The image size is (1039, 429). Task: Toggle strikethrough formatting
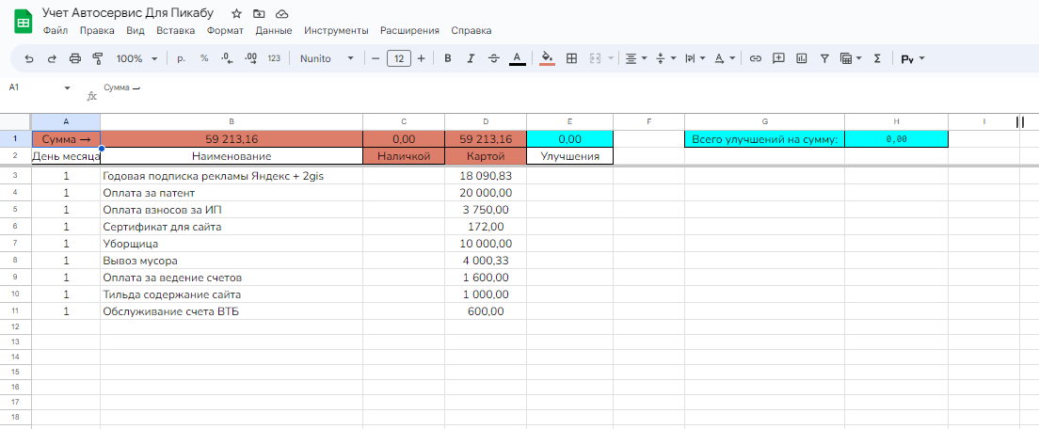pyautogui.click(x=494, y=58)
